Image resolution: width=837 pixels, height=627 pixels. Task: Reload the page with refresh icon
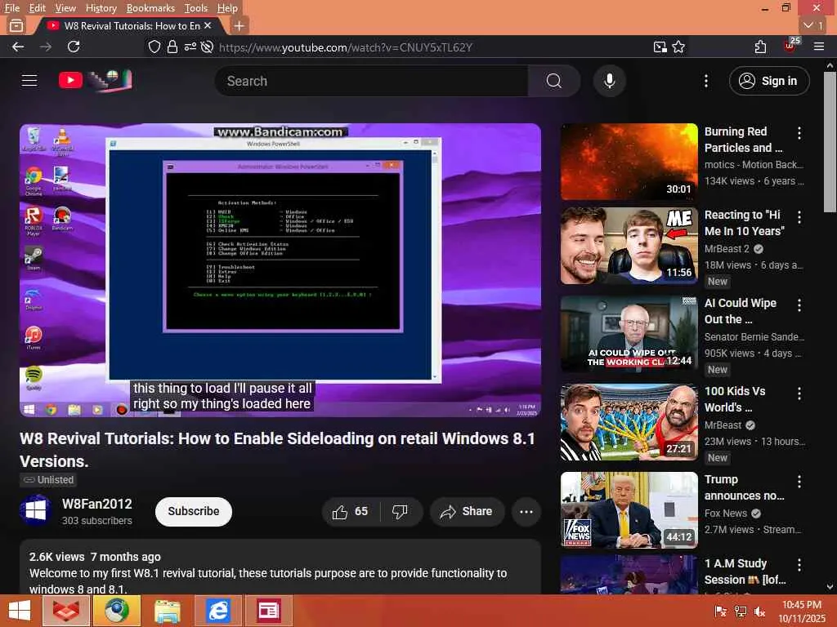pyautogui.click(x=74, y=47)
